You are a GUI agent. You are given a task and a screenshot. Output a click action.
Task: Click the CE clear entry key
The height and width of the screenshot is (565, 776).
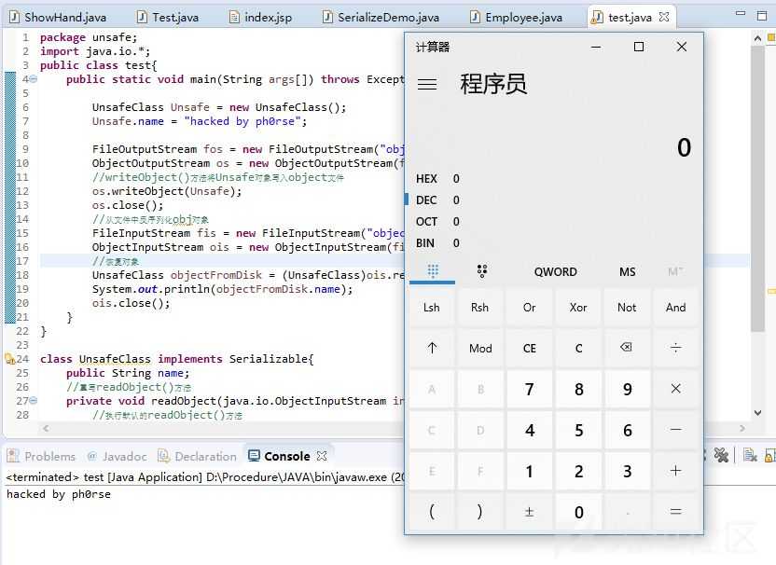coord(529,348)
